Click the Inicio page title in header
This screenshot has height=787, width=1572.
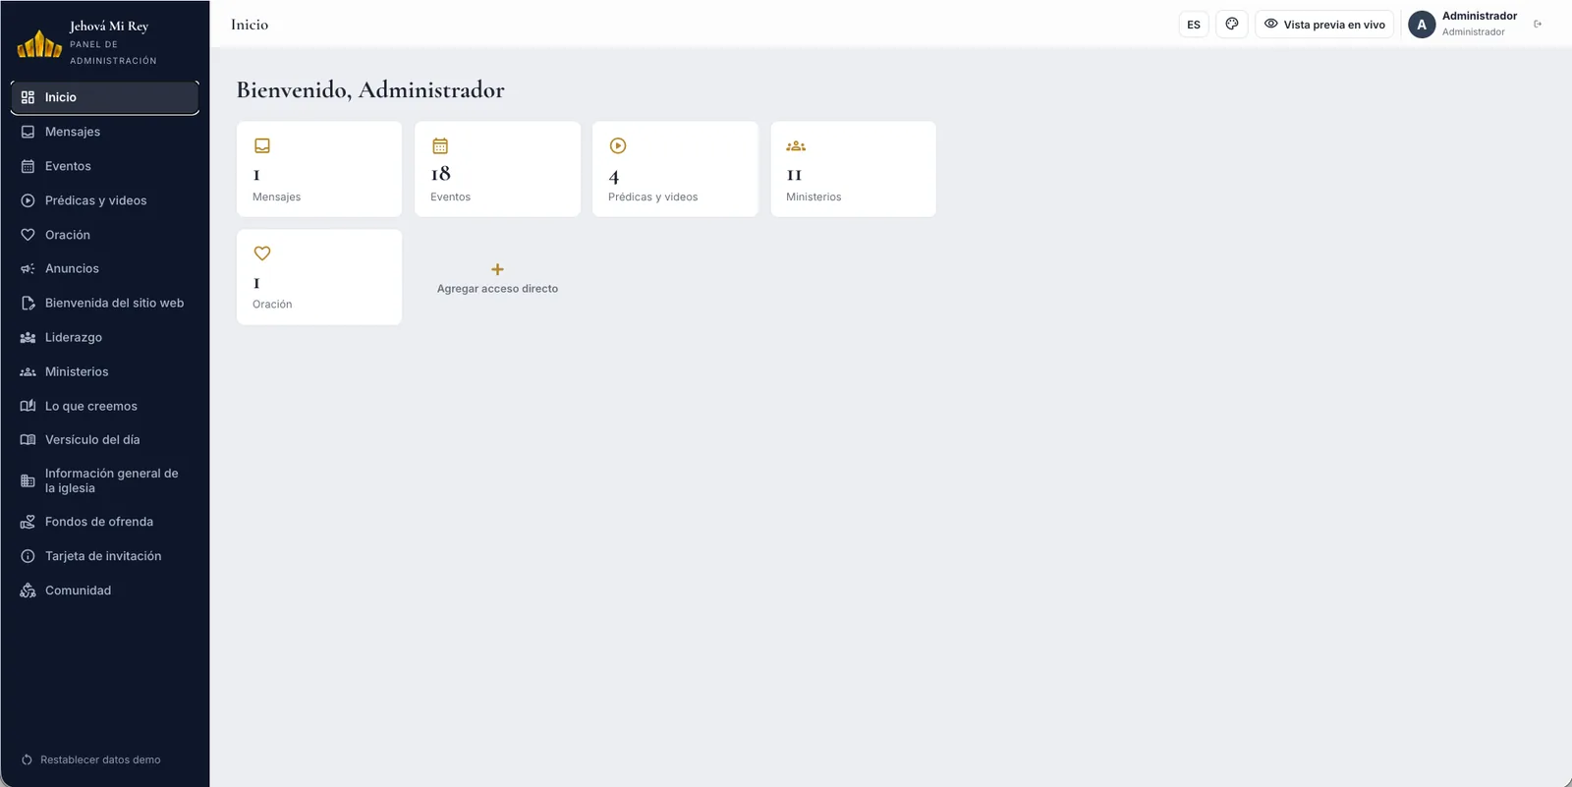pos(250,25)
